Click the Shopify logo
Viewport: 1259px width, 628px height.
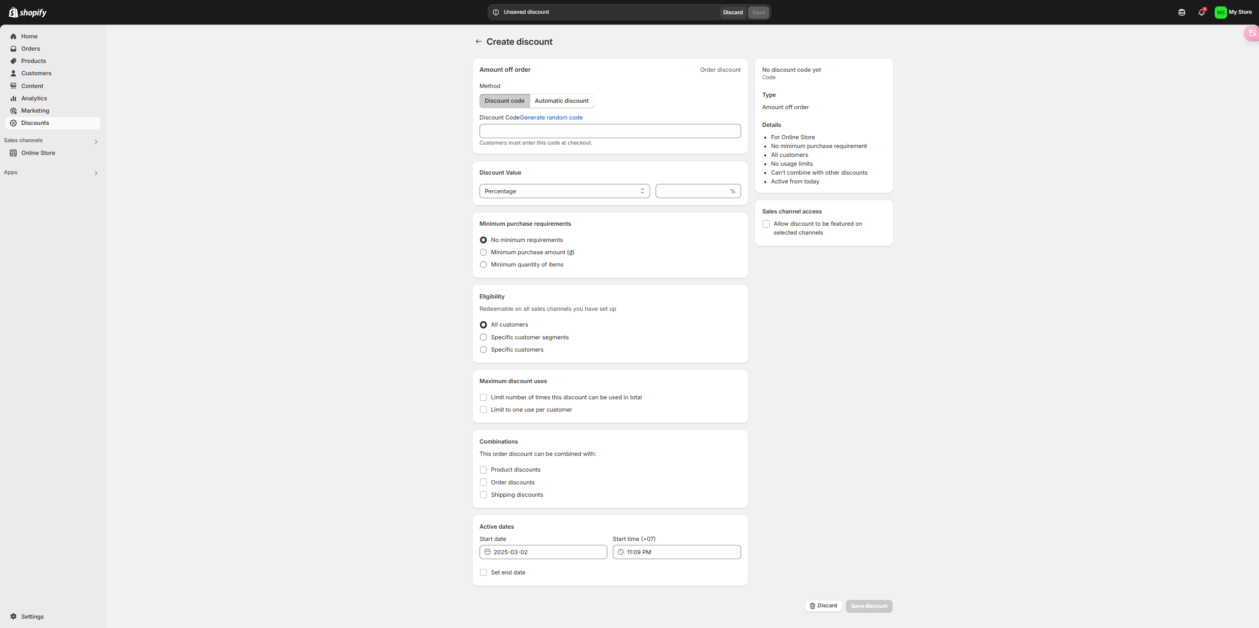[x=28, y=12]
